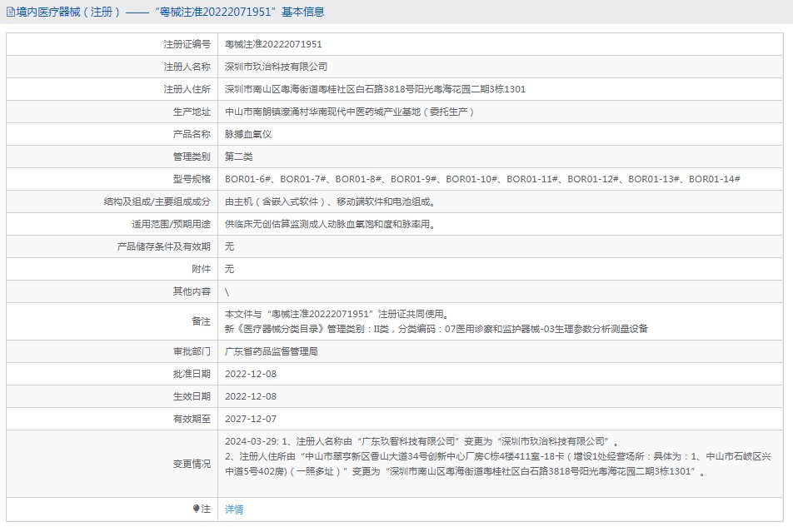Click the backslash value in 其他内容 row
Viewport: 793px width, 527px height.
click(227, 292)
